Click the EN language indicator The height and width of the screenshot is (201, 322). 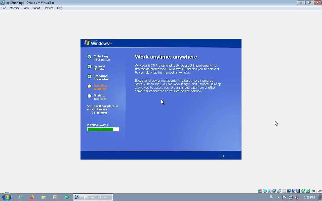click(271, 197)
